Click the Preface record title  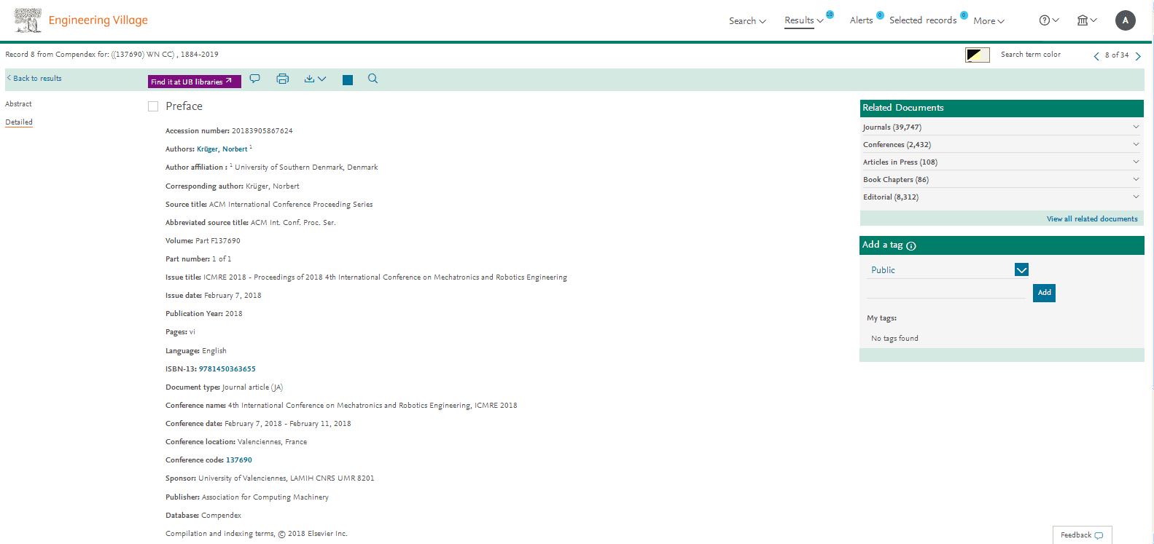pos(184,106)
